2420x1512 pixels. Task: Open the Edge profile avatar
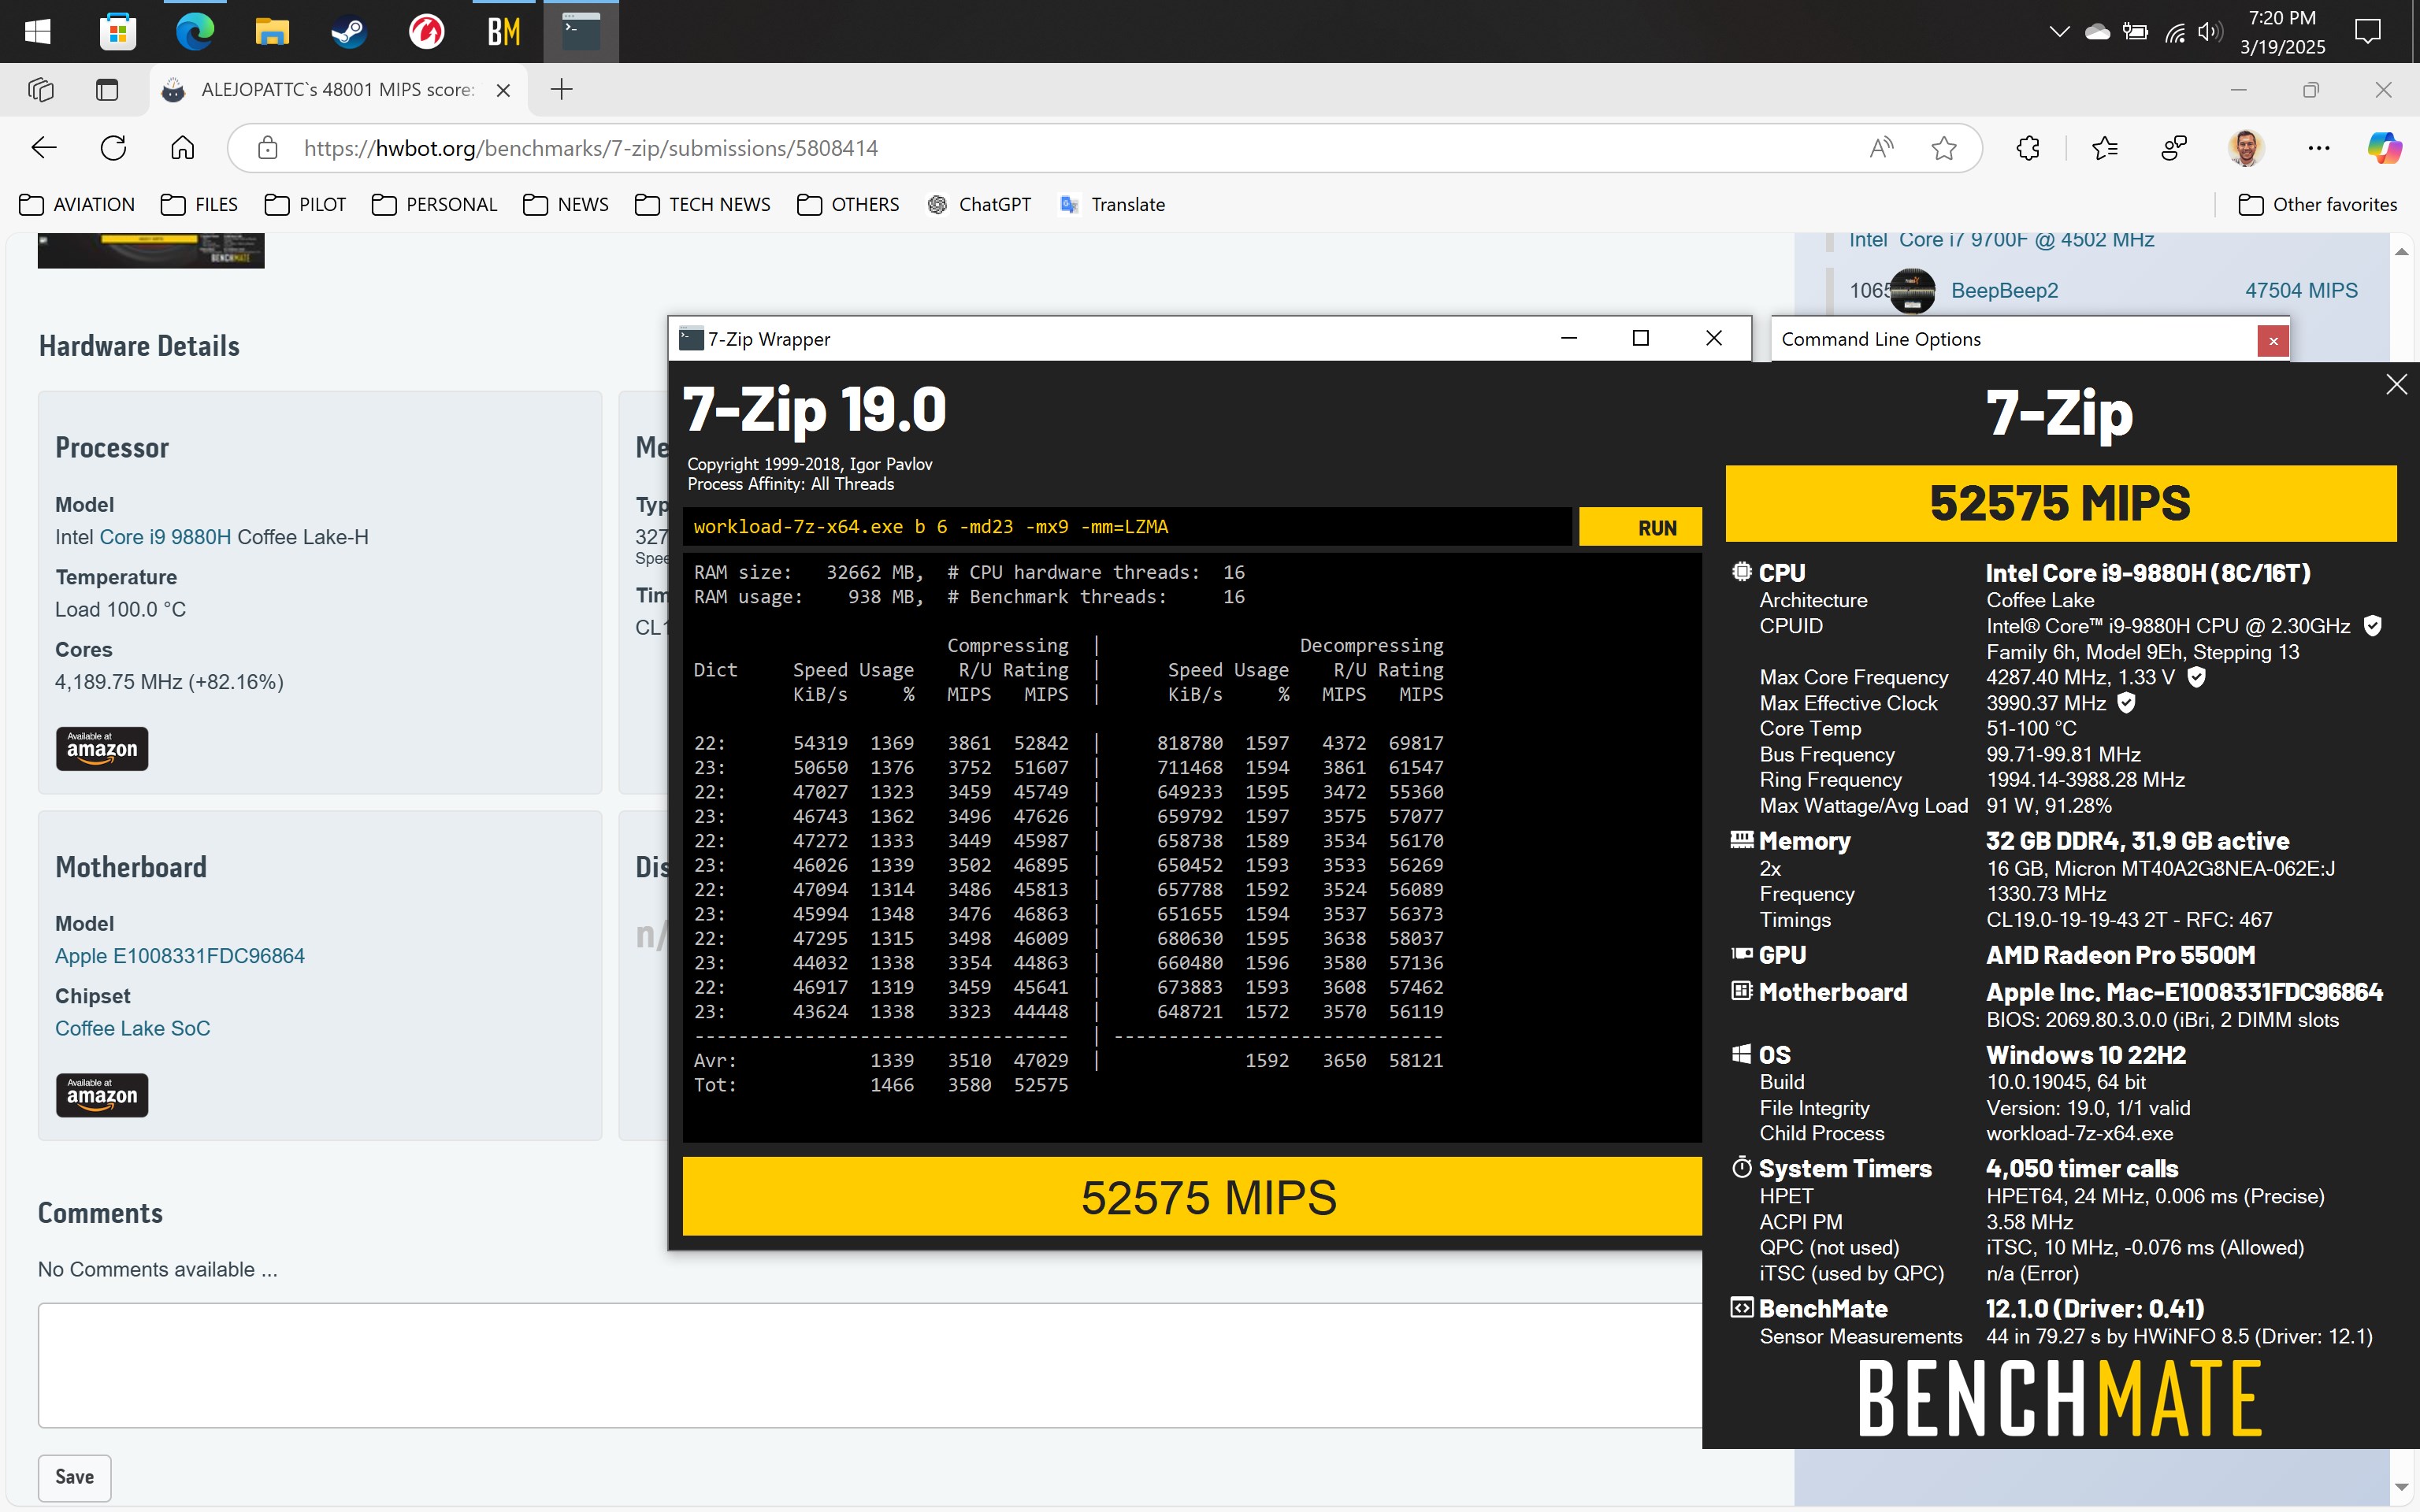2246,148
